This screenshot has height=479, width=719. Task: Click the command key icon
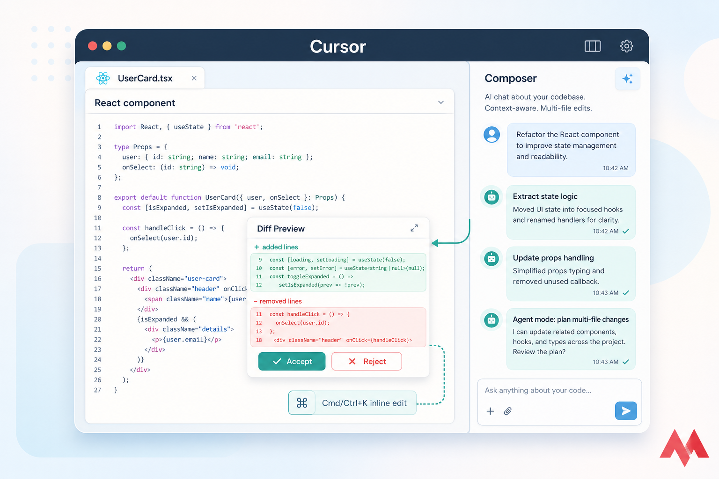[302, 403]
